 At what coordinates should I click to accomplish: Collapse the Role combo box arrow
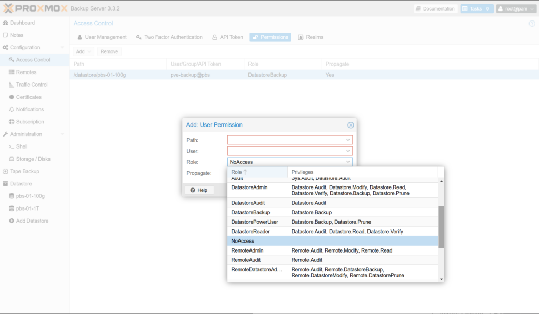(348, 162)
